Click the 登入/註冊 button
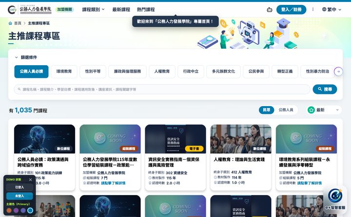 coord(291,10)
